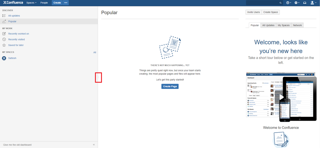Click the Create button in header
Viewport: 320px width, 148px height.
click(x=57, y=3)
